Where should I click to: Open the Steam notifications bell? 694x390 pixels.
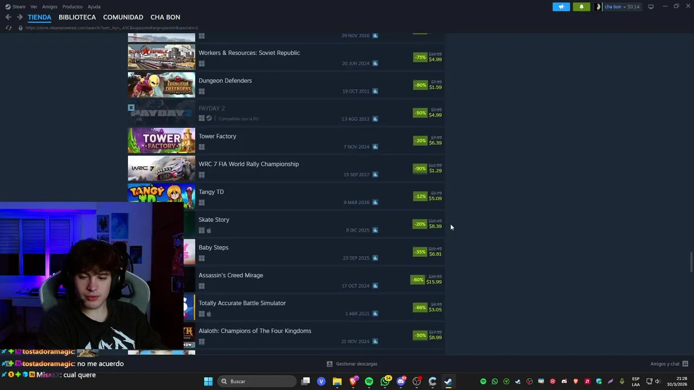coord(581,6)
